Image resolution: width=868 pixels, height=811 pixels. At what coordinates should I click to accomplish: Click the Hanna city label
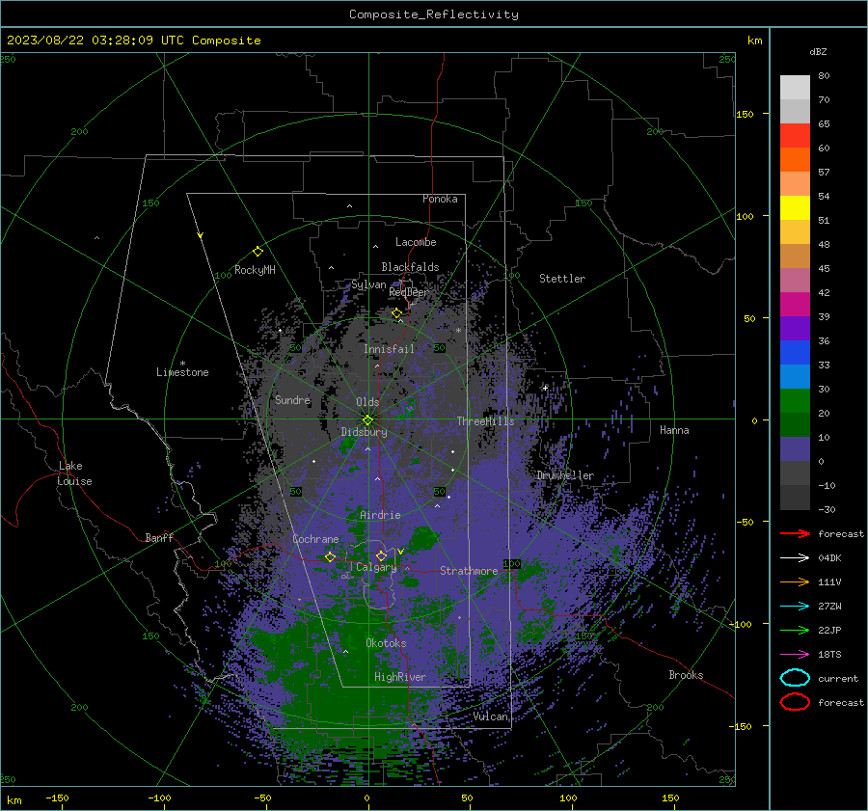[674, 430]
